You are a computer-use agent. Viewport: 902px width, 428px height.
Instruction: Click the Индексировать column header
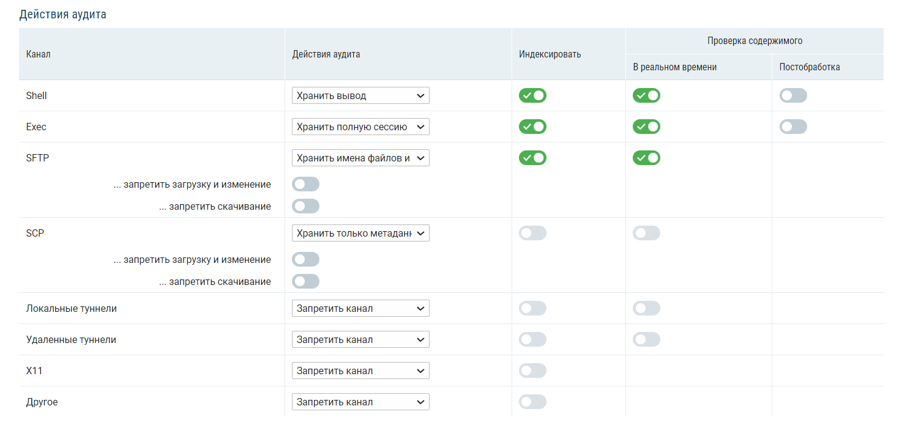[x=550, y=54]
